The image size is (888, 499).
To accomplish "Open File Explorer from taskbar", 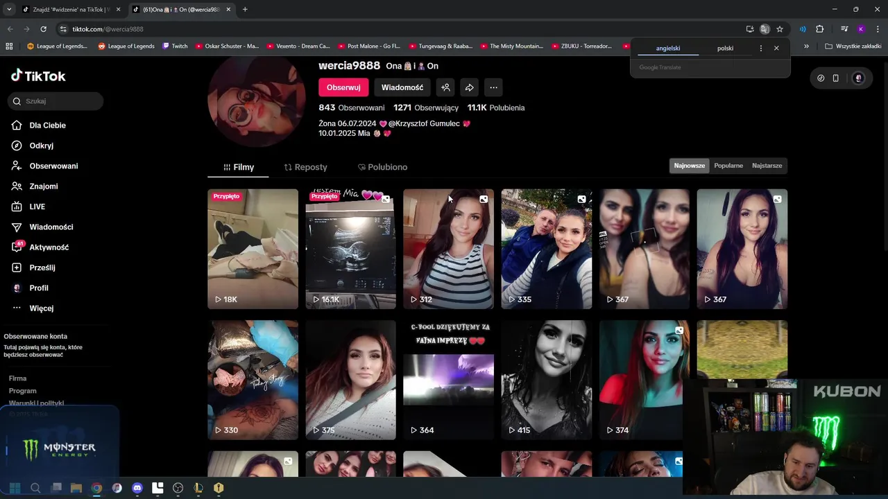I will pos(76,488).
